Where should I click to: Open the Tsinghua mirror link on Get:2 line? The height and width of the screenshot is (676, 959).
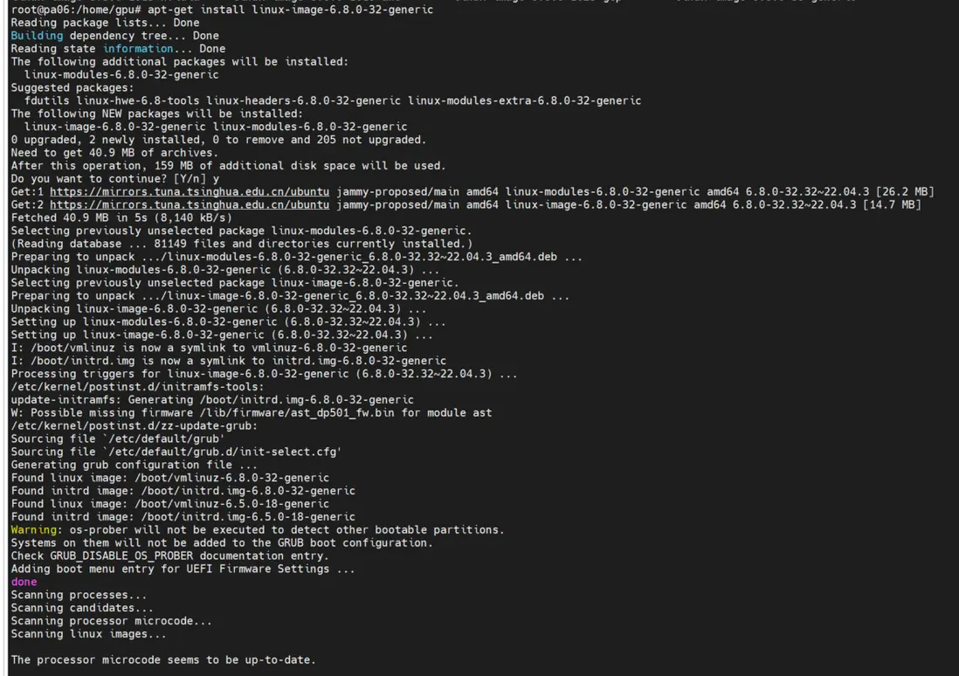point(190,205)
